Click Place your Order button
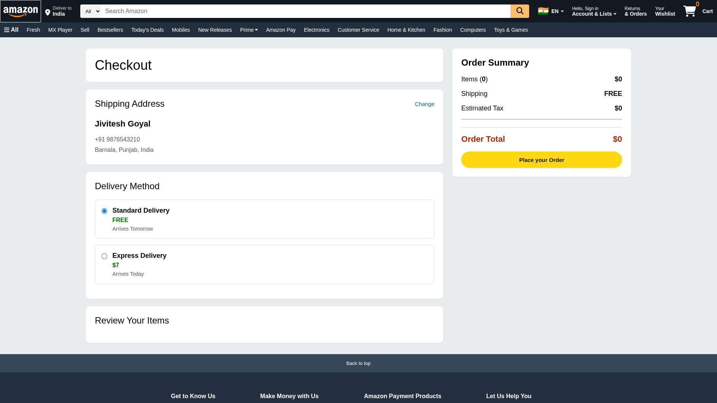Viewport: 717px width, 403px height. (541, 160)
